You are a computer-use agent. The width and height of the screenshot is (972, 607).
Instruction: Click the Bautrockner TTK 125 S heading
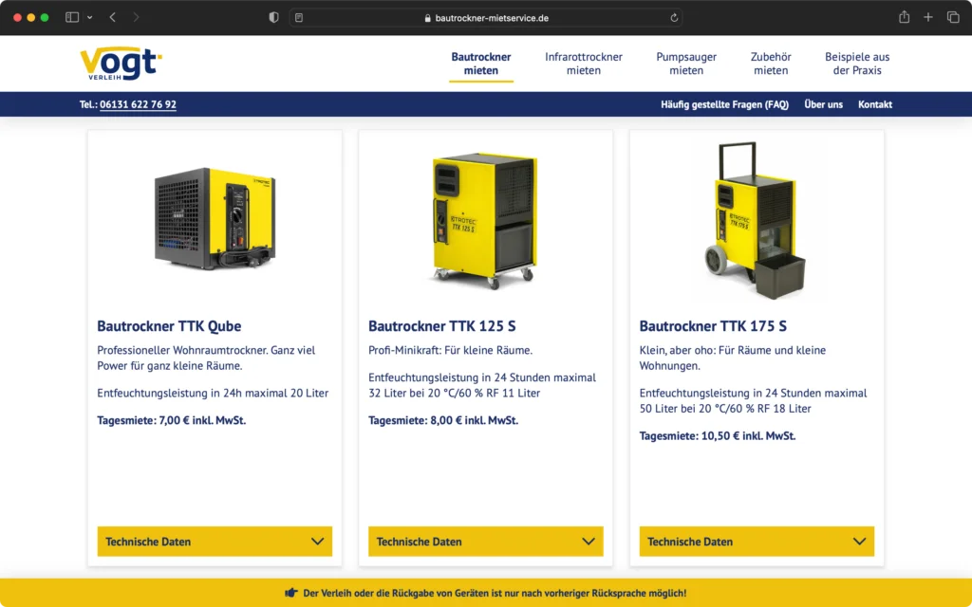coord(441,326)
